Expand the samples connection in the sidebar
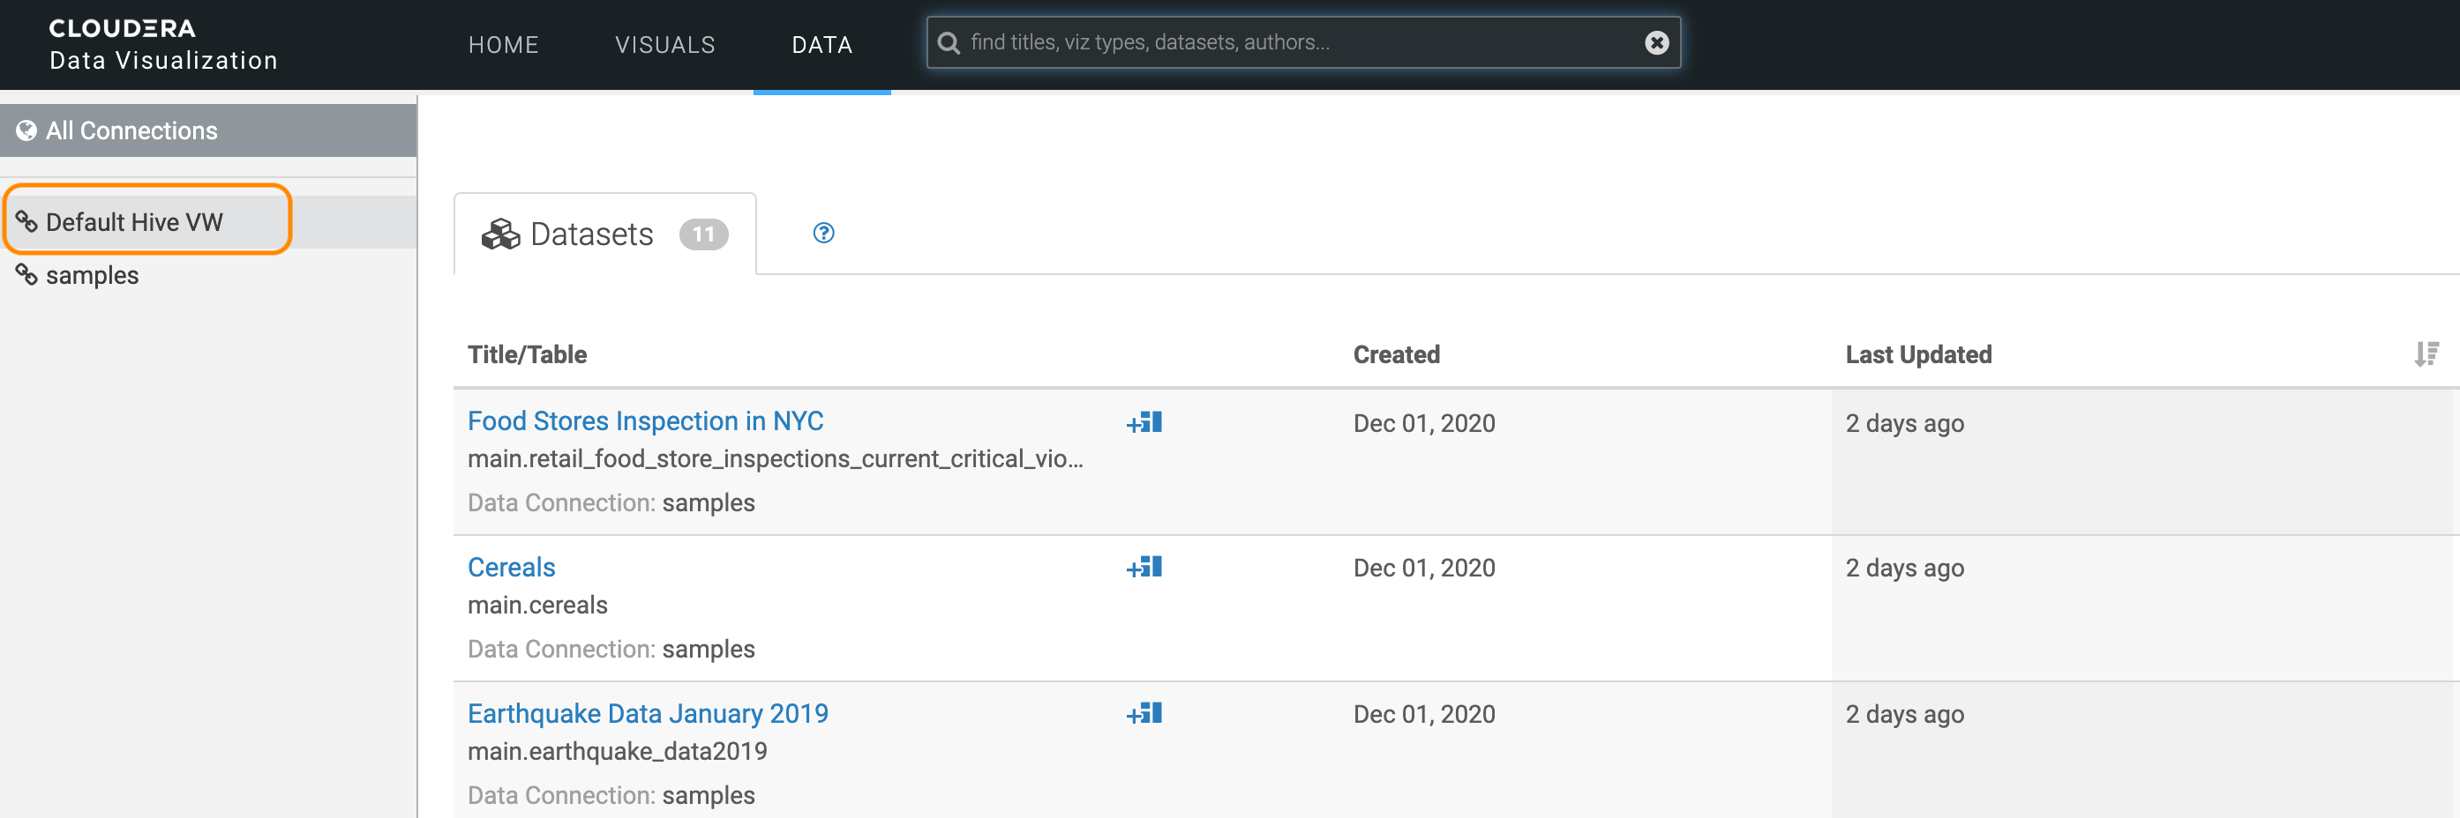2460x818 pixels. point(91,275)
